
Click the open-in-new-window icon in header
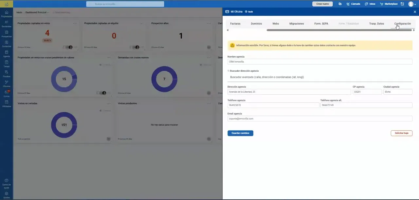(x=402, y=4)
